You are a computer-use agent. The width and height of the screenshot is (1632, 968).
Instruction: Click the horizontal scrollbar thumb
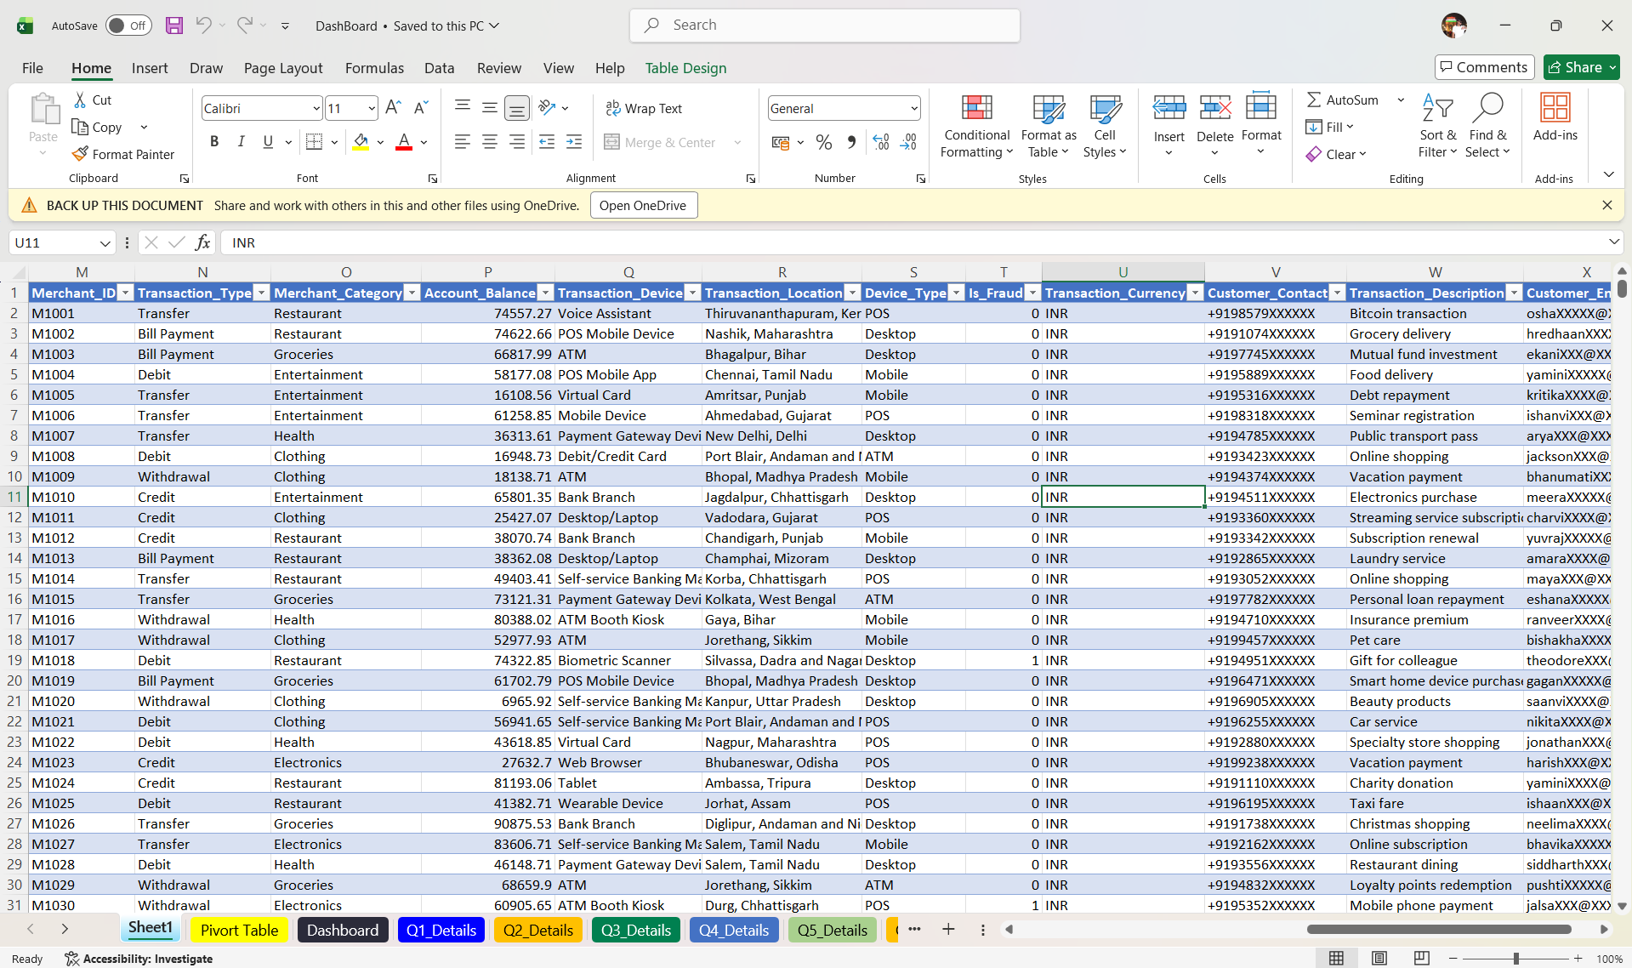(1438, 929)
